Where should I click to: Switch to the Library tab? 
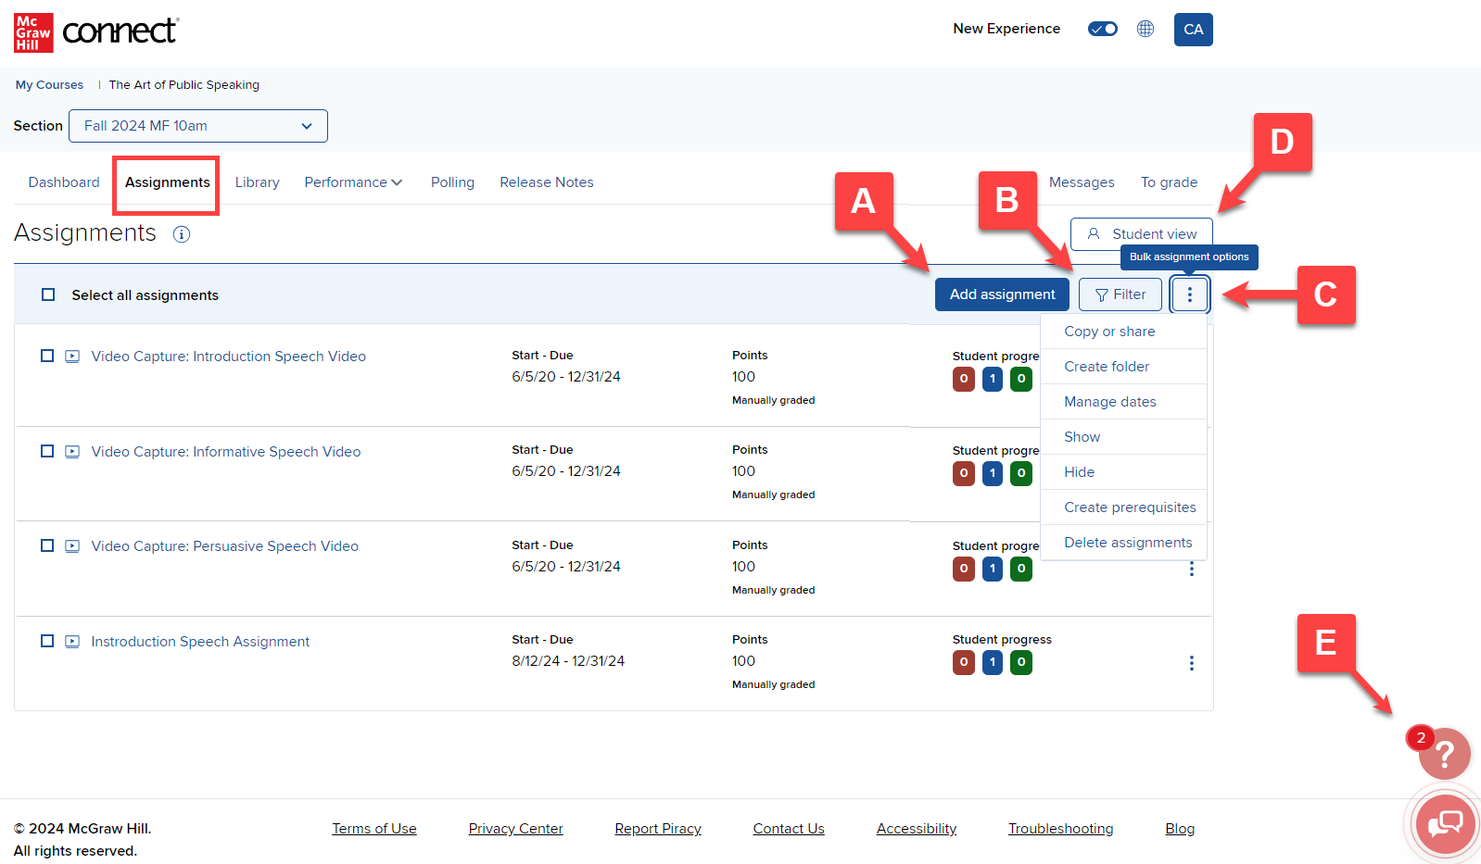point(257,182)
